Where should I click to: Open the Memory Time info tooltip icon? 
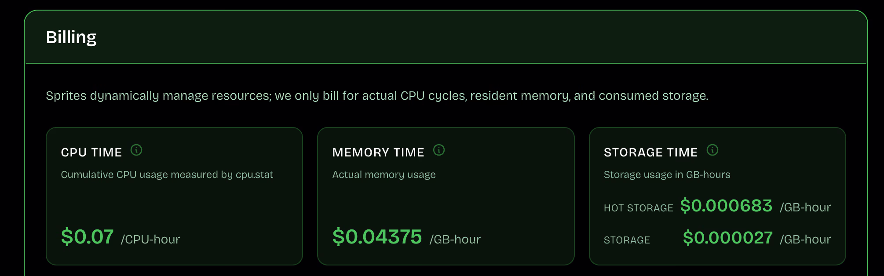438,150
